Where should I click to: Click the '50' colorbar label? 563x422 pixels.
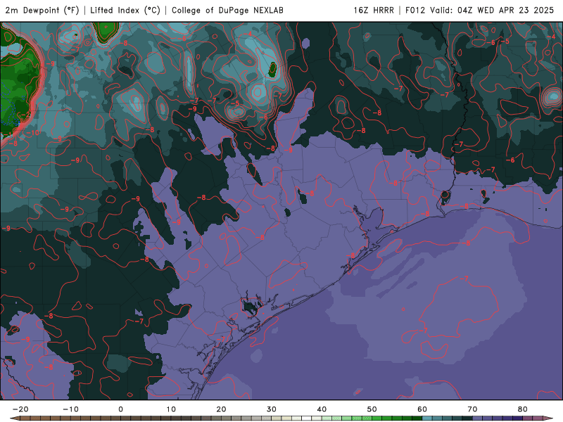click(x=372, y=409)
